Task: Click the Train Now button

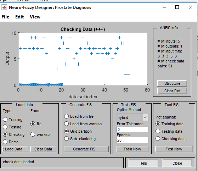Action: (x=132, y=149)
